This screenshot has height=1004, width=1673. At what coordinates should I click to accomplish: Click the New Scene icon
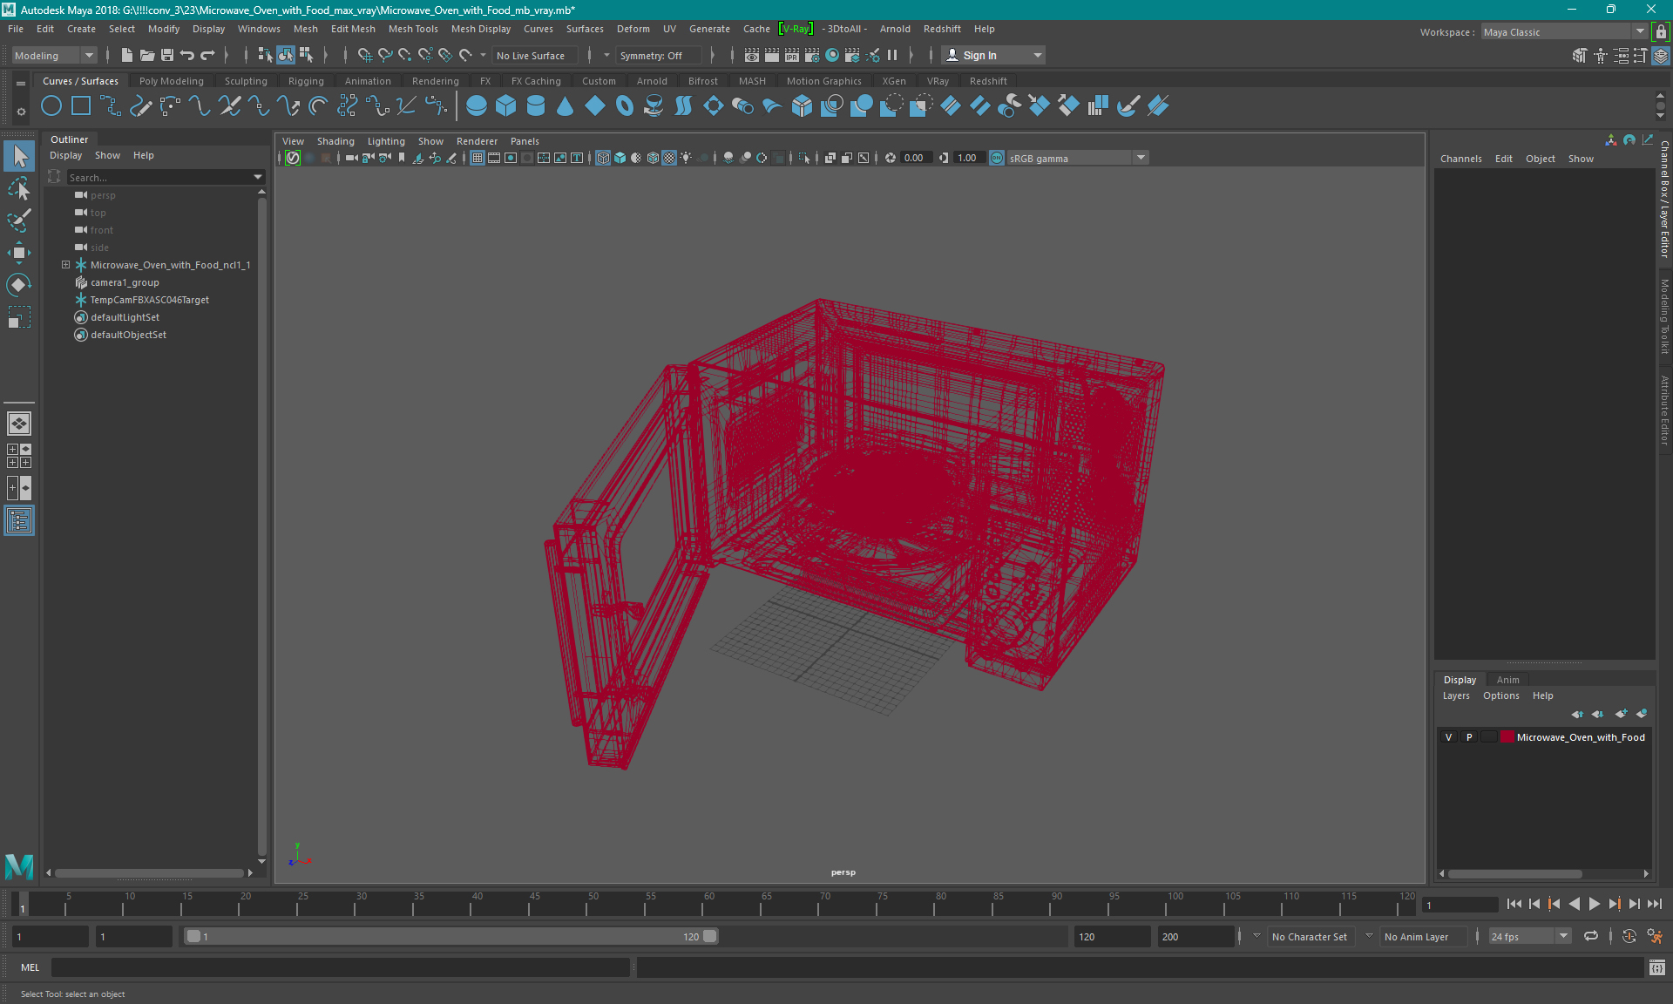(x=127, y=55)
